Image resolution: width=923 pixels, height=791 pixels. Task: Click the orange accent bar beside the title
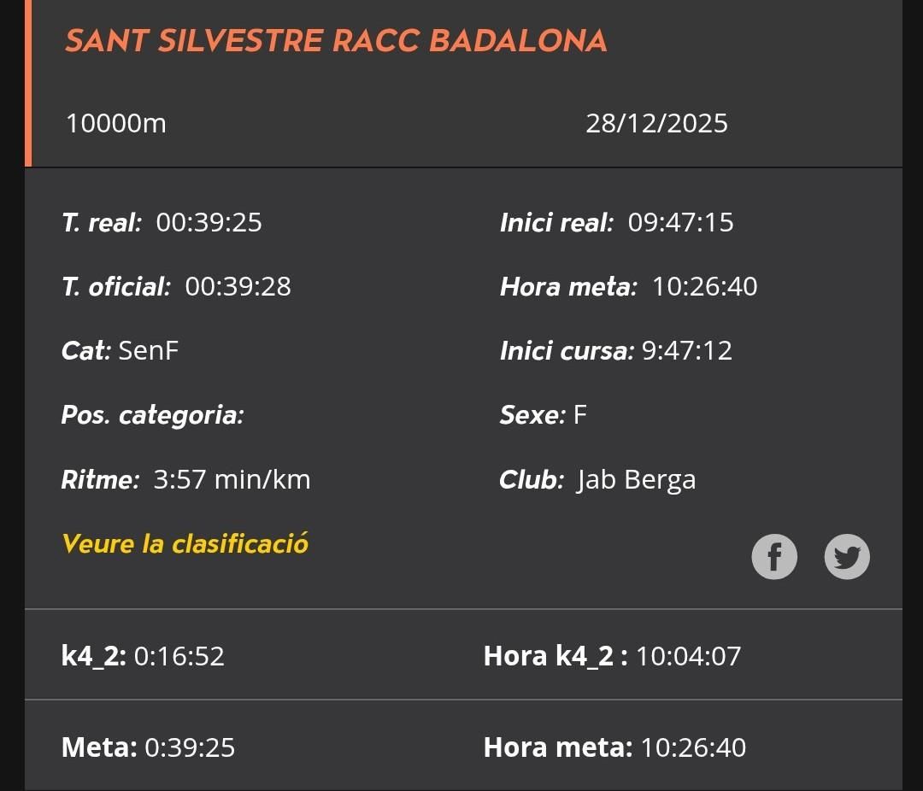(28, 83)
